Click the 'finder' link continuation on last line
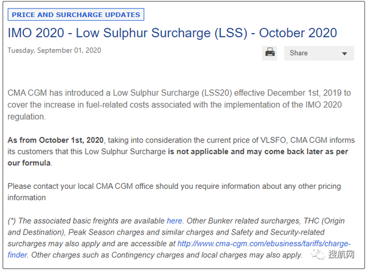Viewport: 366px width, 270px height. (x=17, y=255)
